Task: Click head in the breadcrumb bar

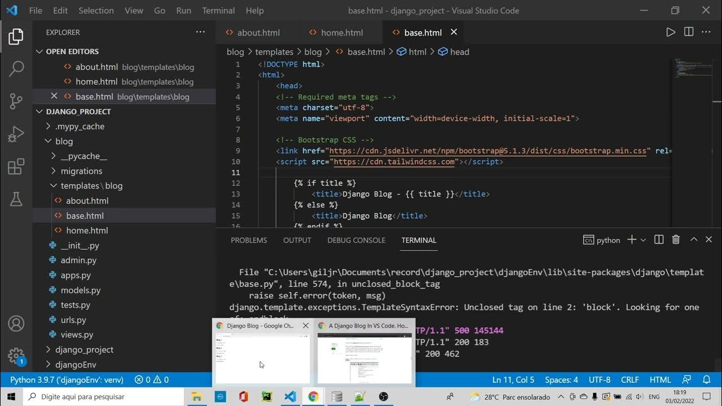Action: click(x=459, y=51)
